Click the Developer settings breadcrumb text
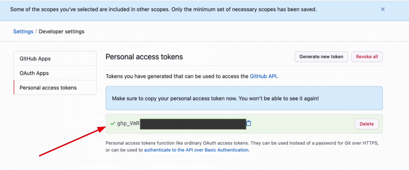 [x=61, y=31]
